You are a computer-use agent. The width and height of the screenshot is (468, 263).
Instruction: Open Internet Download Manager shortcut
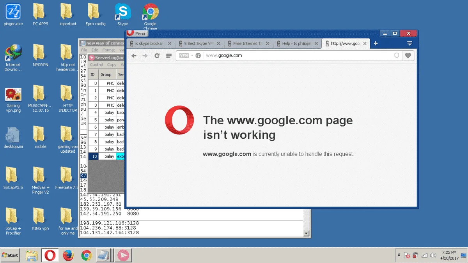pos(13,58)
